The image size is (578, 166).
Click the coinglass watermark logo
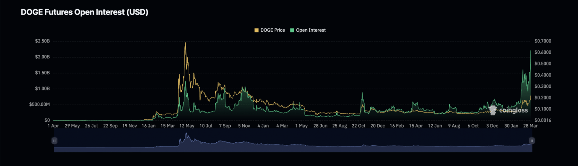tap(508, 110)
